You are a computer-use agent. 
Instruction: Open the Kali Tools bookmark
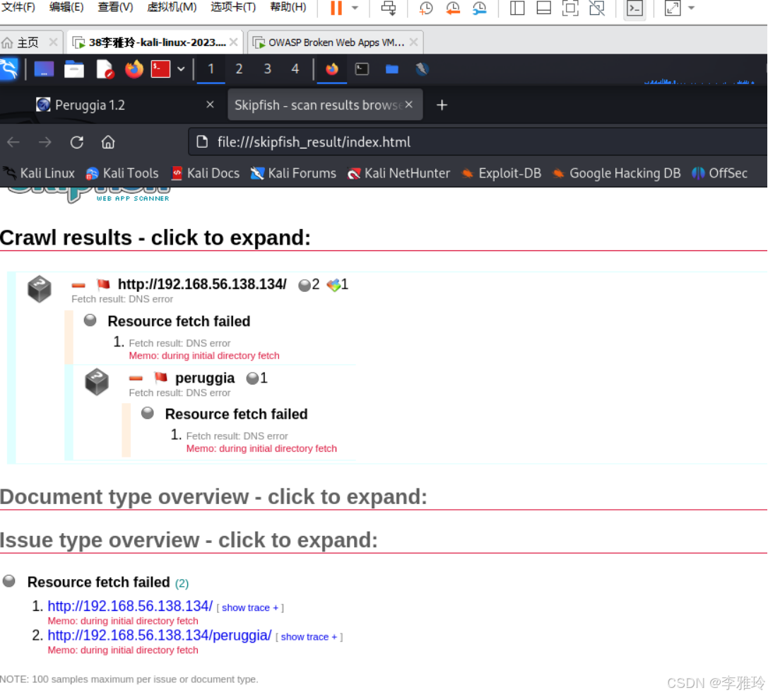click(x=122, y=173)
